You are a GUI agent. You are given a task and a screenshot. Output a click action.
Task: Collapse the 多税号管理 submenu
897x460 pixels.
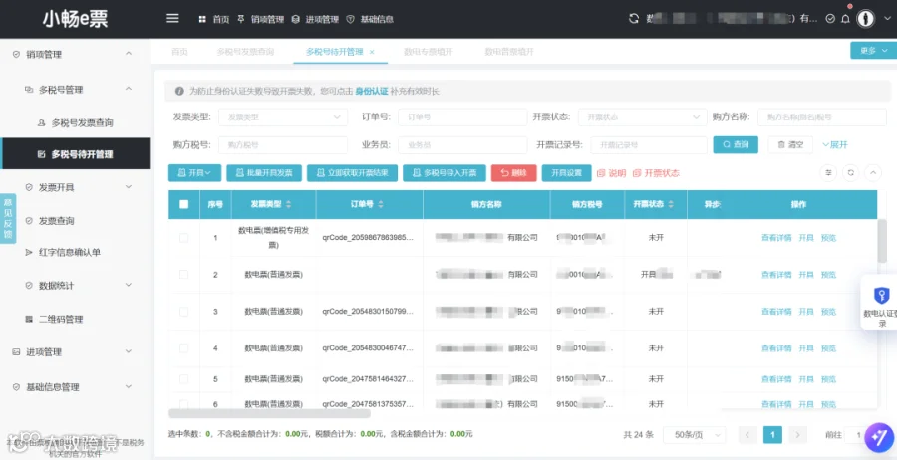129,90
